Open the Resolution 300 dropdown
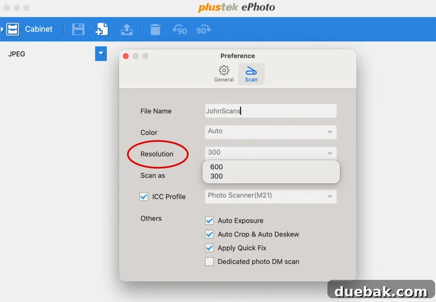The width and height of the screenshot is (436, 302). click(x=270, y=152)
